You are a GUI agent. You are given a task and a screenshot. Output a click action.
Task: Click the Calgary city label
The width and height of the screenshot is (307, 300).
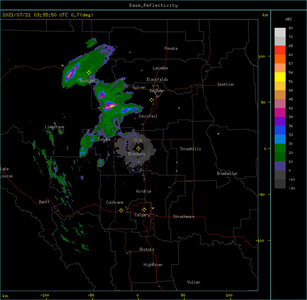(142, 215)
